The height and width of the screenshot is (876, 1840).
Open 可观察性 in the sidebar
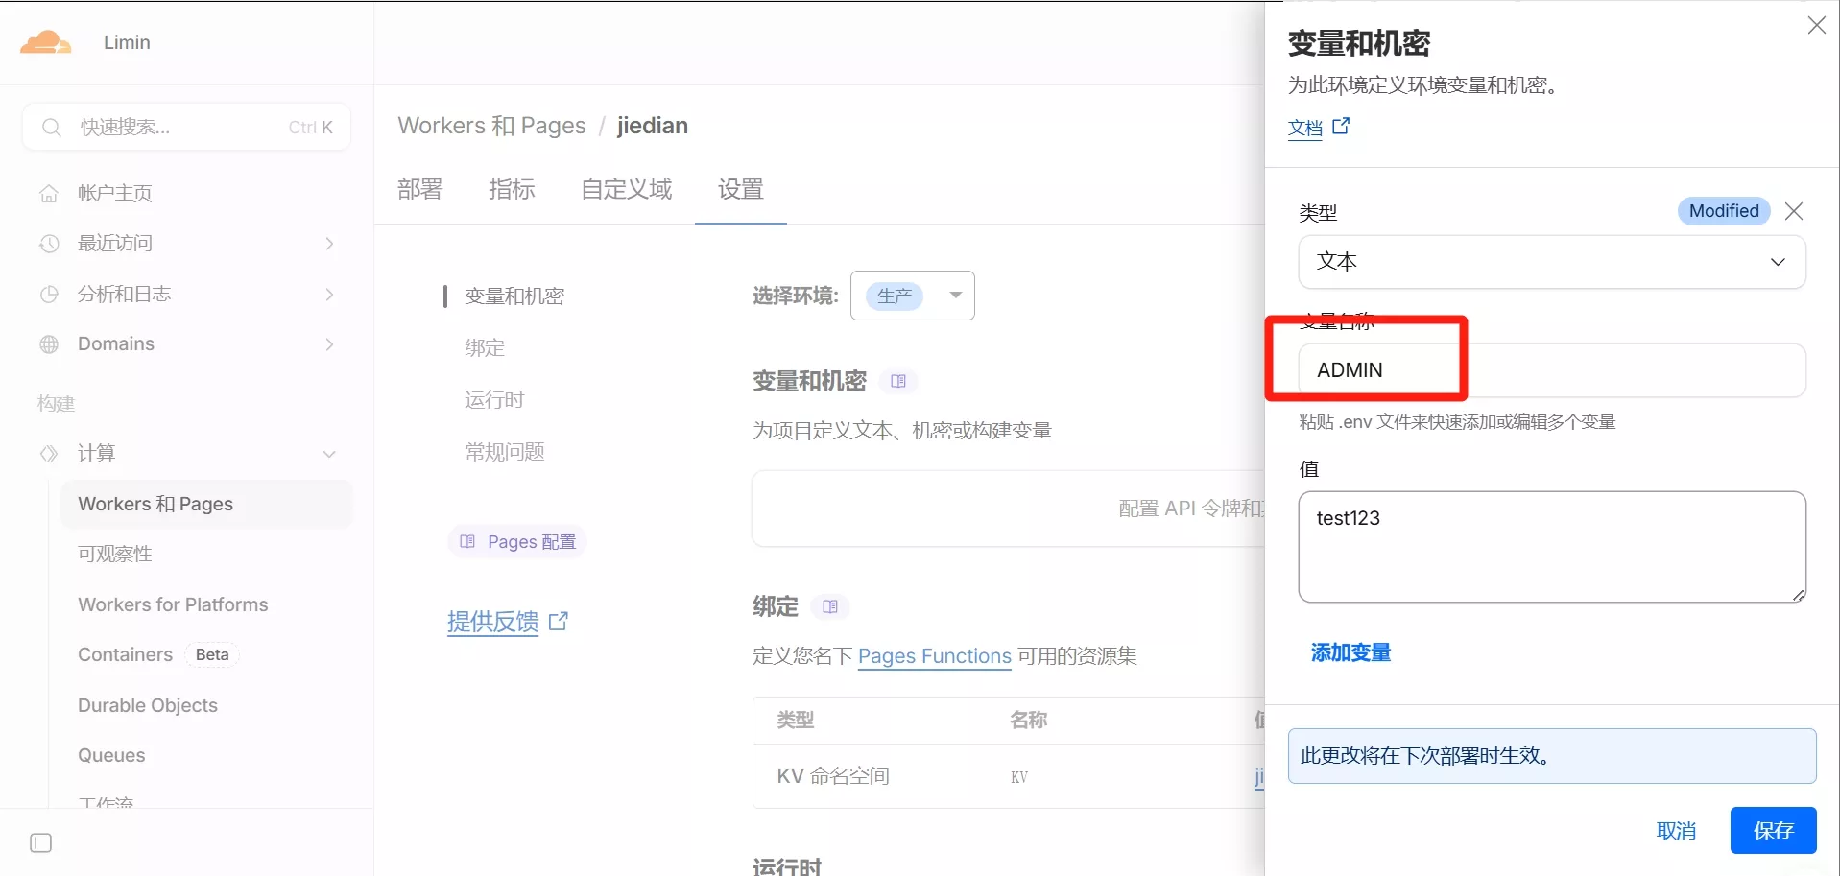[x=115, y=555]
